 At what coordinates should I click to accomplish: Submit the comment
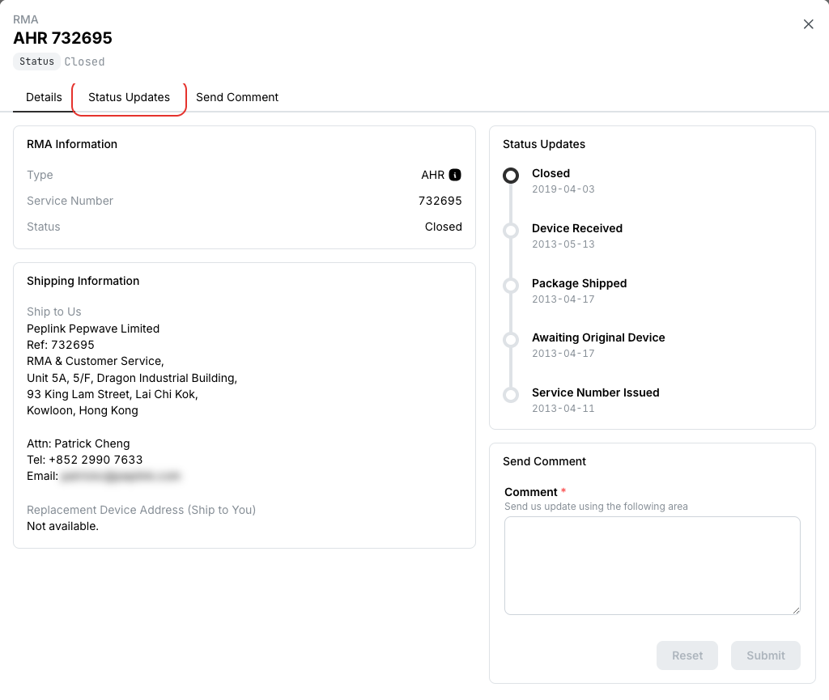click(766, 655)
